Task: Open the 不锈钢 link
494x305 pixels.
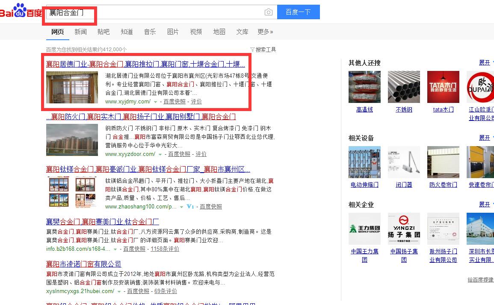Action: [404, 109]
